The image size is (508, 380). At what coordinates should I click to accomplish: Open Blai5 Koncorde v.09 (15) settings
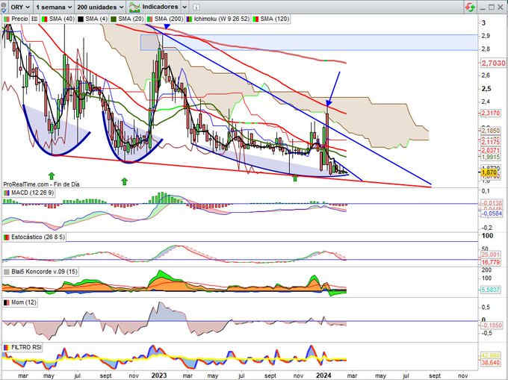[41, 272]
